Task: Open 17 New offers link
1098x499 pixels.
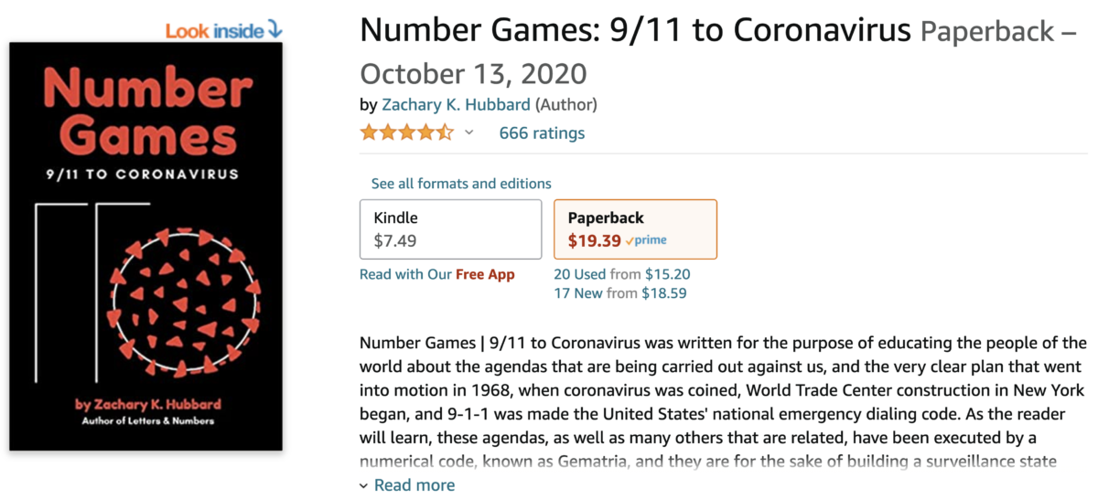Action: pyautogui.click(x=578, y=293)
